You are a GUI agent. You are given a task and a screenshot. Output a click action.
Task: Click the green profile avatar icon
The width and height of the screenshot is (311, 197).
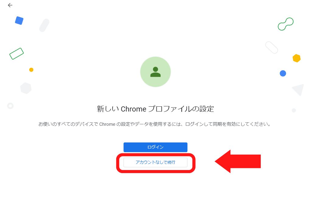pyautogui.click(x=155, y=72)
